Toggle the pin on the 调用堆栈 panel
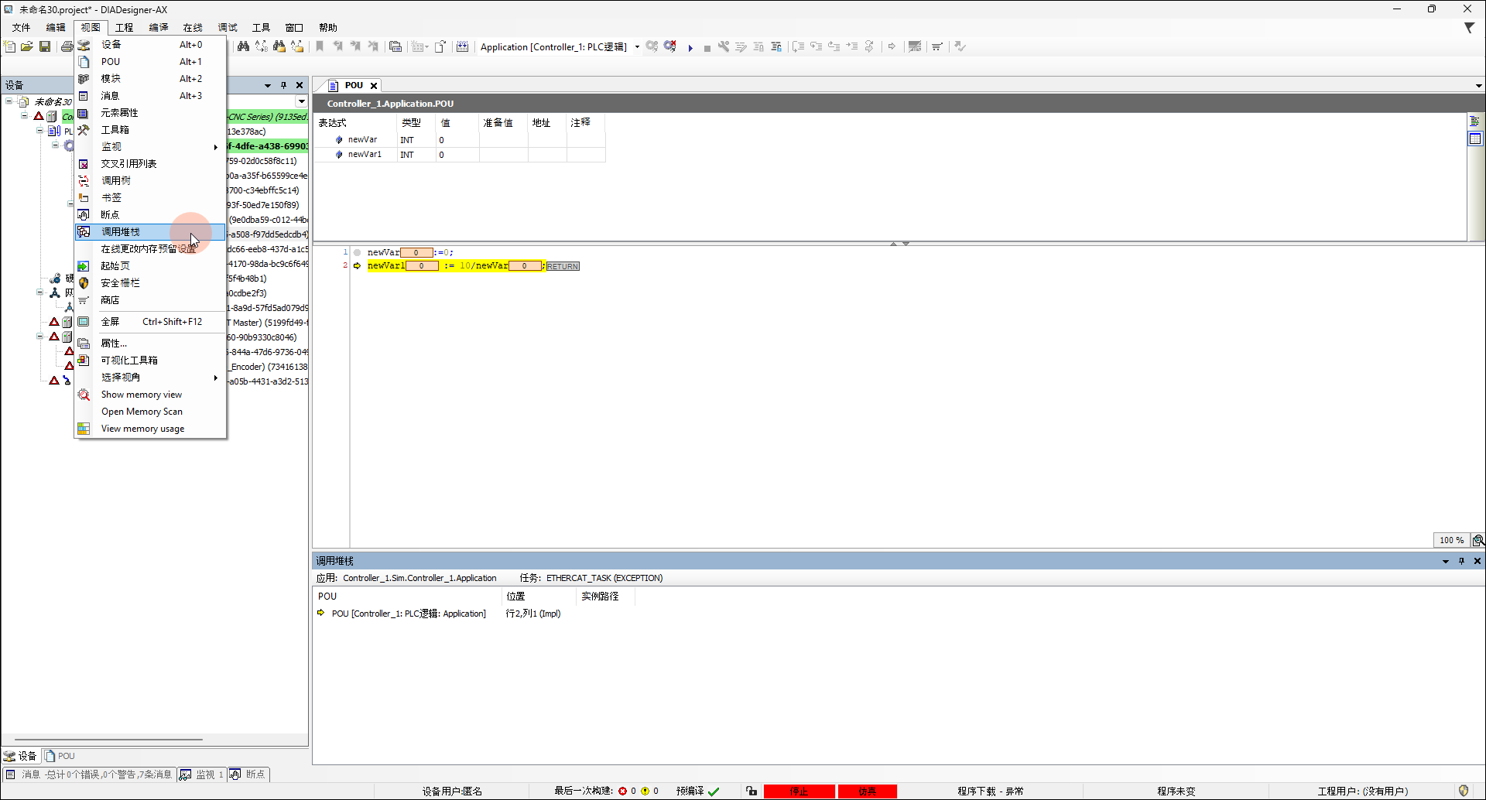 [x=1461, y=561]
